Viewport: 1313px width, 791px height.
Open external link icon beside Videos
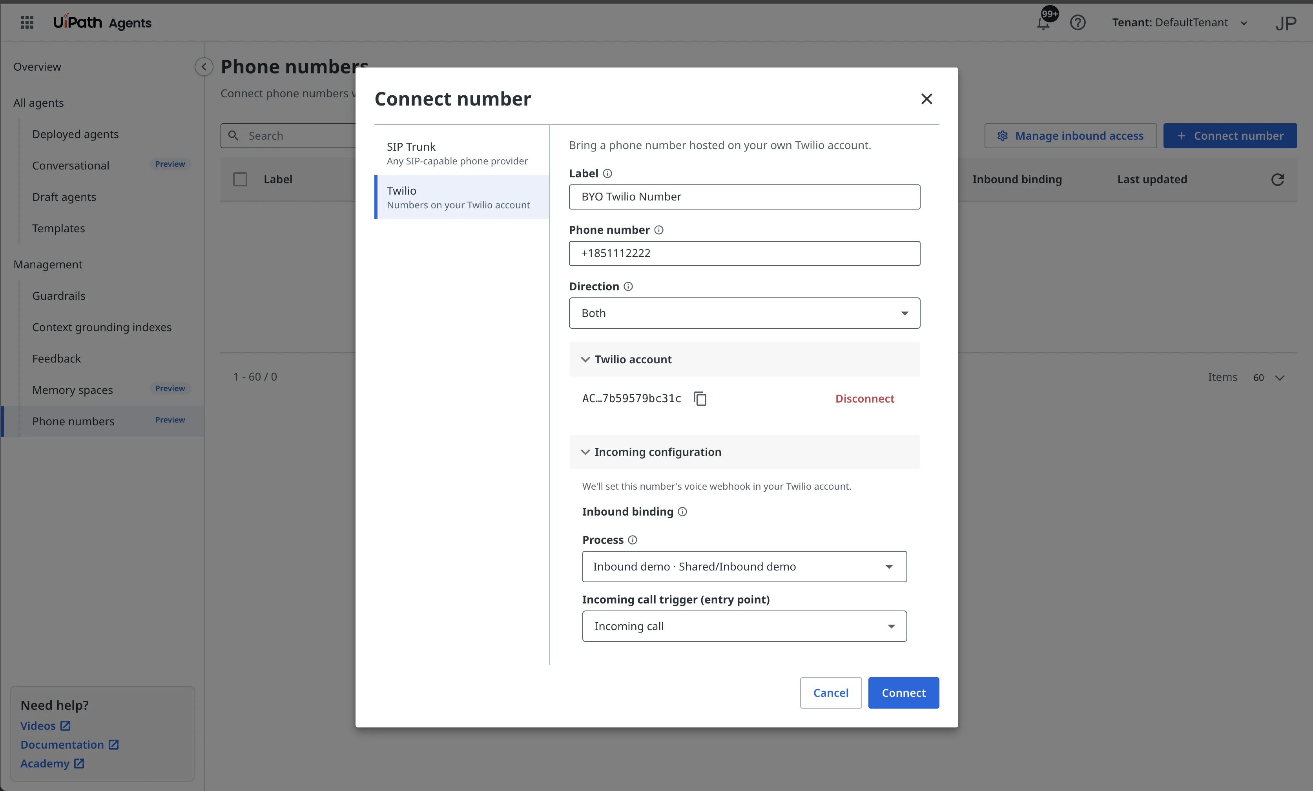(65, 726)
